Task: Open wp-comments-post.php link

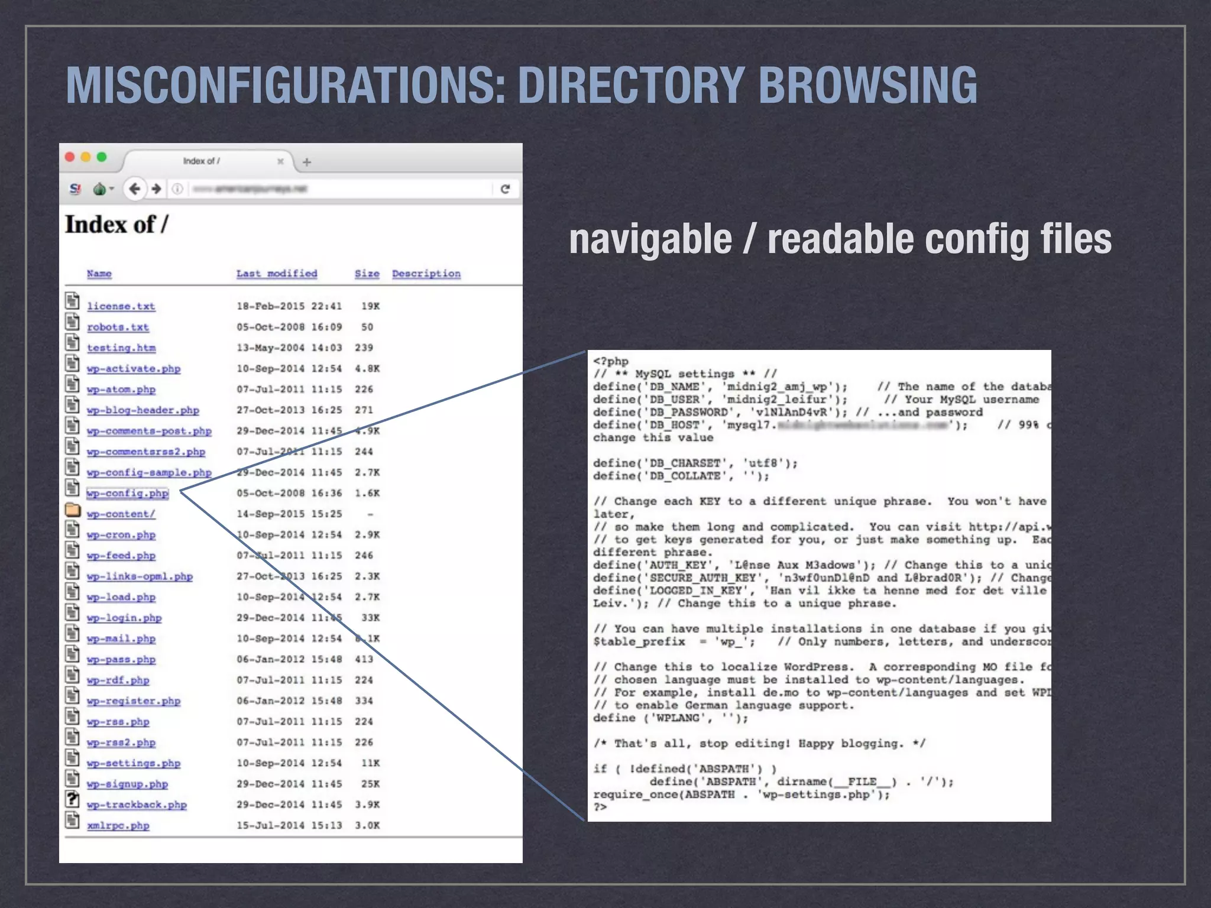Action: tap(149, 431)
